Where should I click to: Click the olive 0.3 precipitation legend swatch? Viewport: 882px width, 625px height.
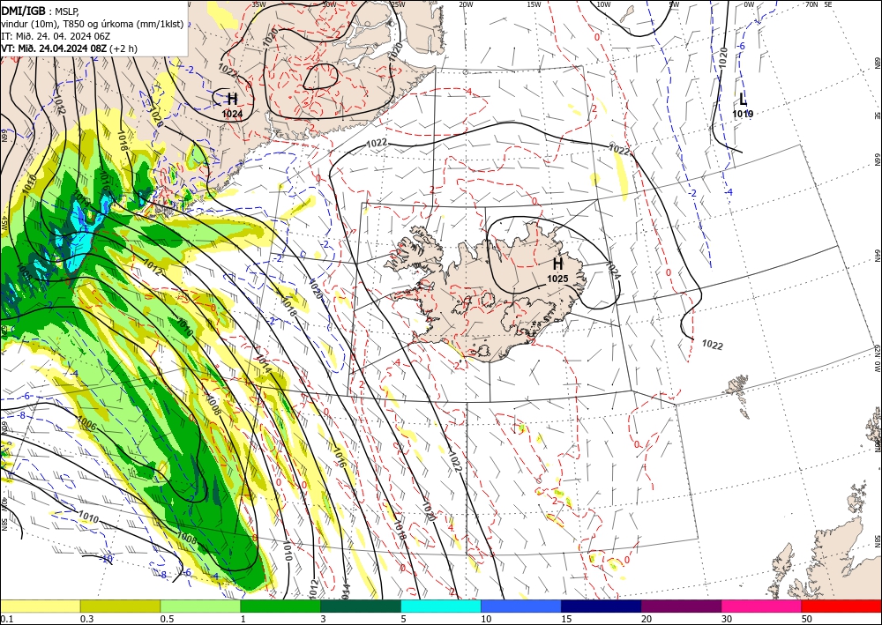(x=120, y=606)
